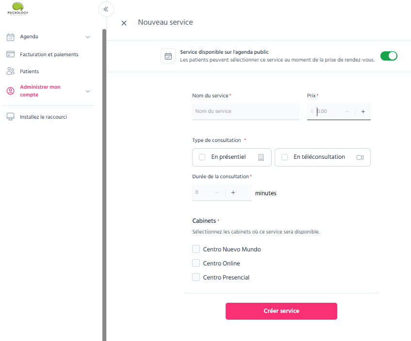411x341 pixels.
Task: Click the Nom du service field
Action: [x=246, y=111]
